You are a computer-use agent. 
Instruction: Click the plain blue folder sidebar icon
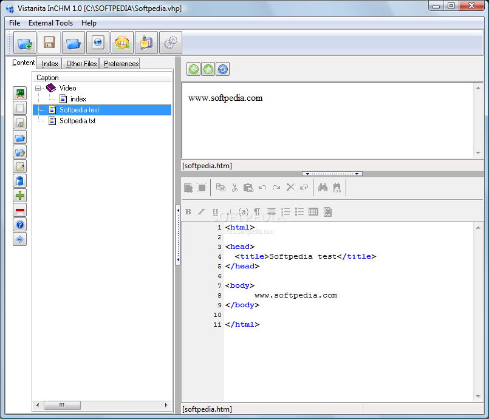click(x=19, y=137)
